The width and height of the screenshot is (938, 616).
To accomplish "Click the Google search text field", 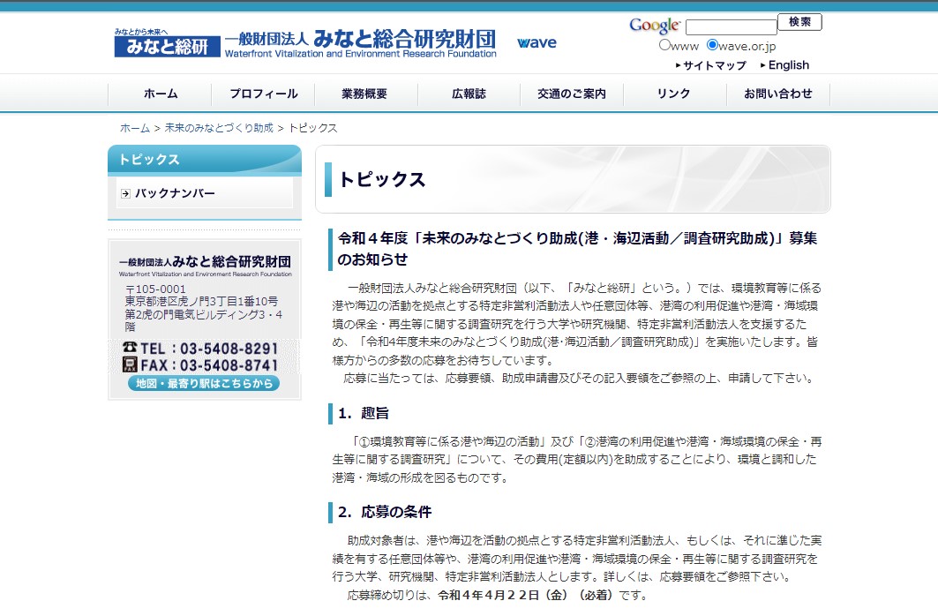I will point(731,27).
